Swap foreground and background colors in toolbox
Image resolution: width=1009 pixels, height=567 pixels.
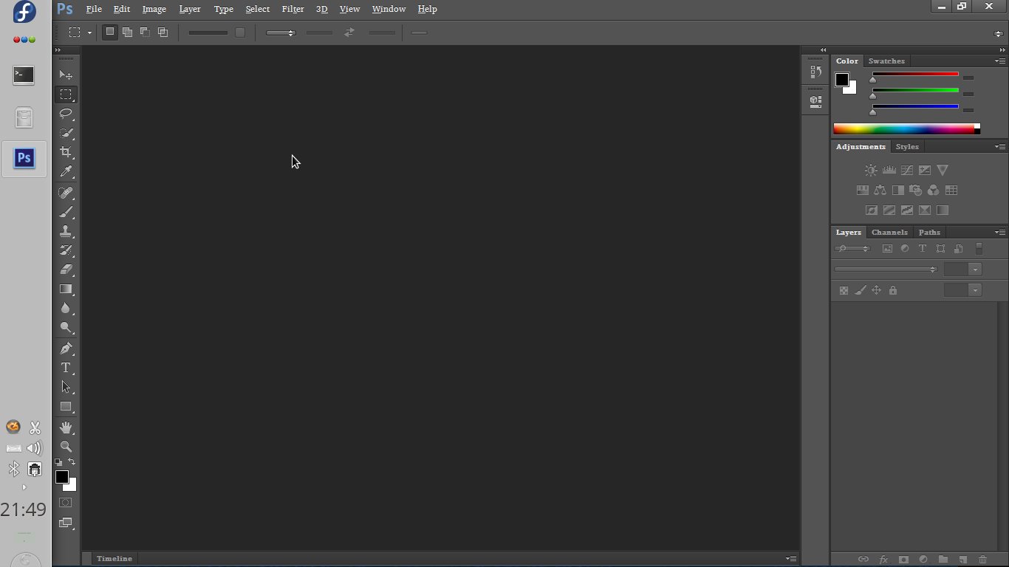point(72,462)
